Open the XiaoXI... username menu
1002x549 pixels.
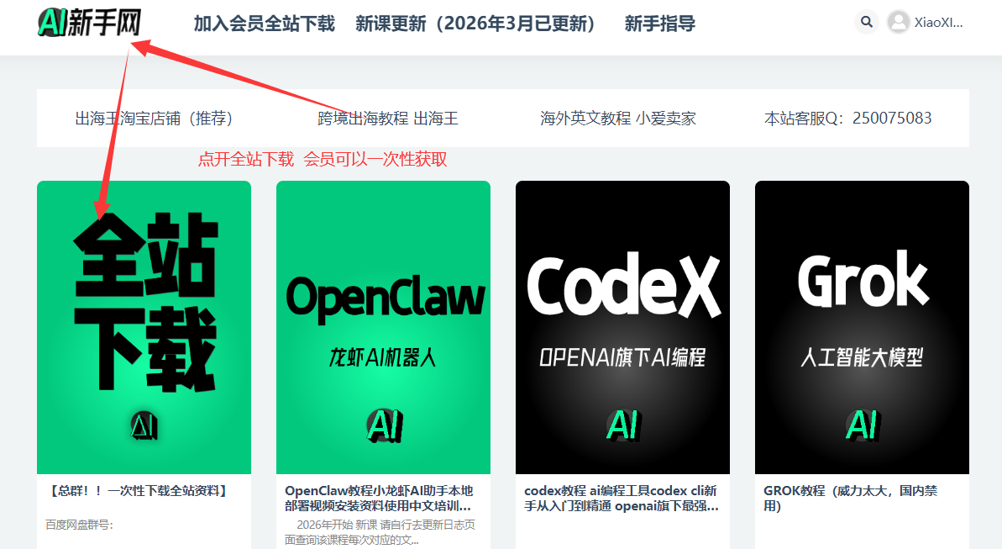(x=938, y=23)
